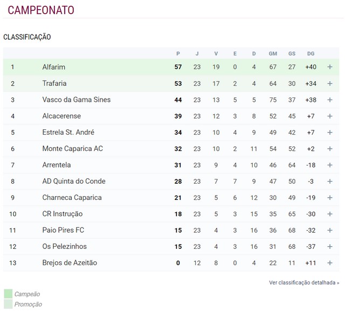The height and width of the screenshot is (313, 345).
Task: Expand Charneca Caparica row details
Action: [x=329, y=198]
